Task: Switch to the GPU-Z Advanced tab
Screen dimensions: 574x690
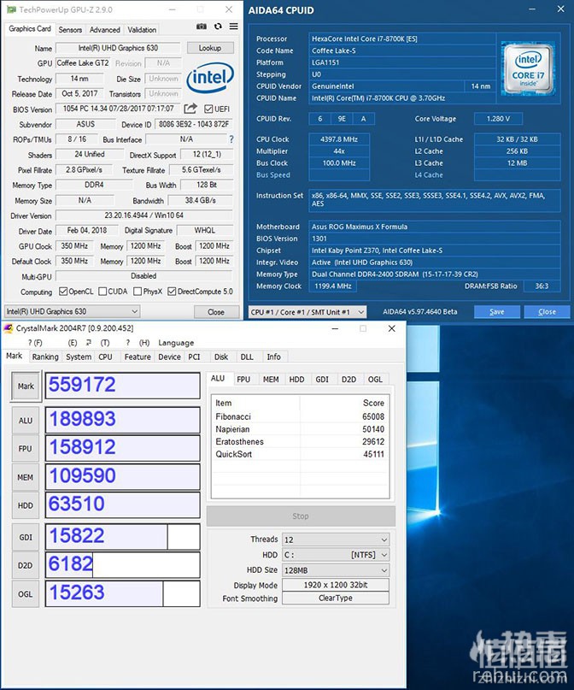Action: tap(104, 29)
